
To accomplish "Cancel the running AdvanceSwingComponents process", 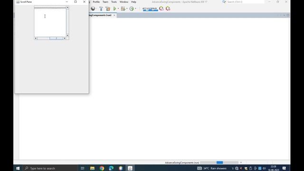I will (241, 162).
